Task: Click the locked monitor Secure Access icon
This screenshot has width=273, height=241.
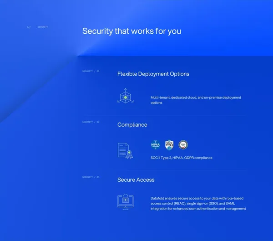Action: pos(126,202)
